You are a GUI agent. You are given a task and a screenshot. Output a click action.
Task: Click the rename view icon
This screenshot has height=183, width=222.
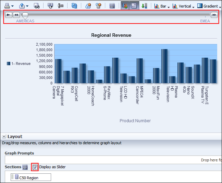[x=61, y=6]
